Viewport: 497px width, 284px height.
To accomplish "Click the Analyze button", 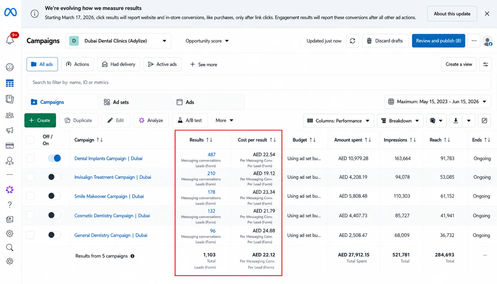I will click(151, 120).
